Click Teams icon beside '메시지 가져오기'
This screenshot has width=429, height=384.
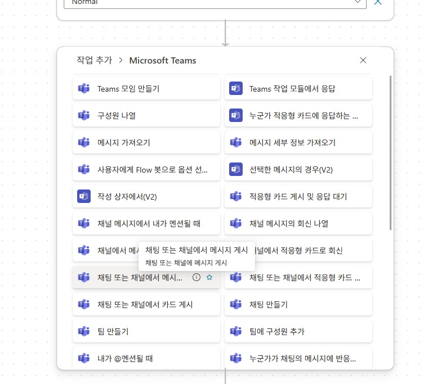pos(84,142)
